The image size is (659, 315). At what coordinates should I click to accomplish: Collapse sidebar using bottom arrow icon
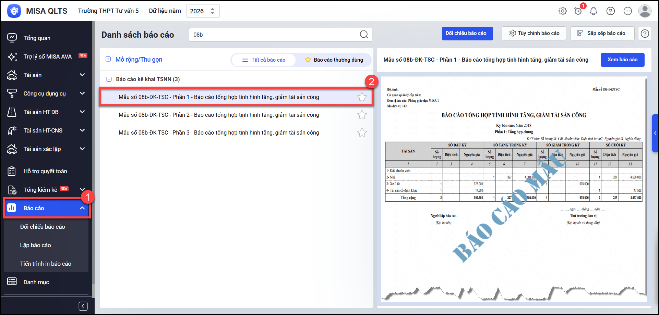(83, 306)
